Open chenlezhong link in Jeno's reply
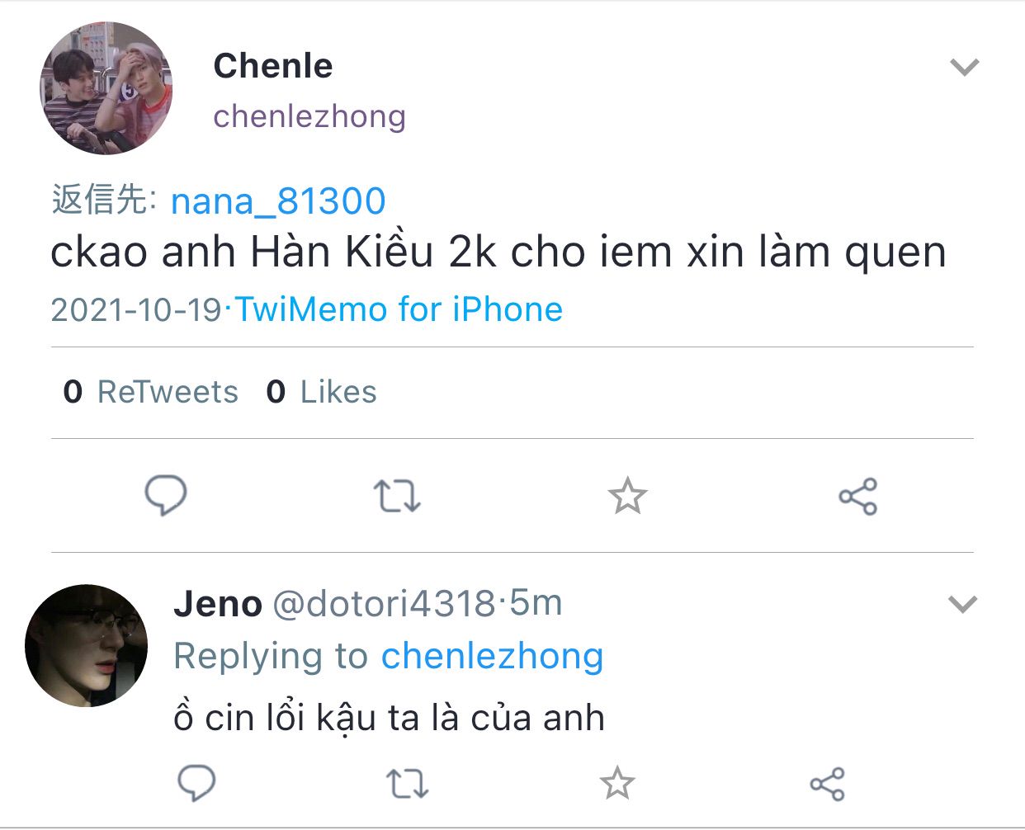The height and width of the screenshot is (830, 1025). click(x=492, y=656)
